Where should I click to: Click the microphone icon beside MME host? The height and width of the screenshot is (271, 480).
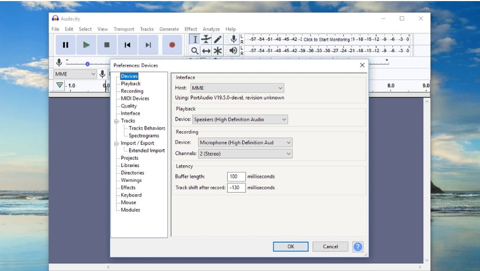(102, 73)
